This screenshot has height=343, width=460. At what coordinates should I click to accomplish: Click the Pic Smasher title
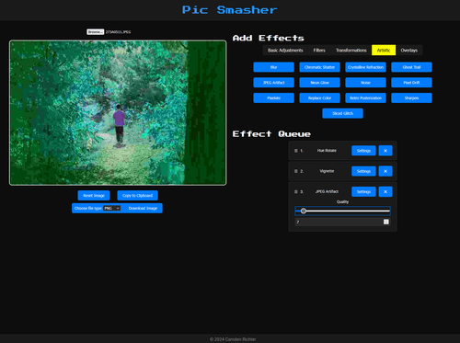coord(229,10)
